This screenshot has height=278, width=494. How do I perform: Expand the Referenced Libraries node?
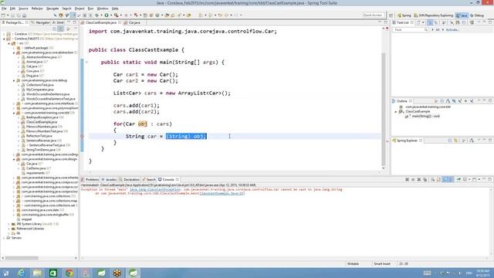pyautogui.click(x=8, y=229)
